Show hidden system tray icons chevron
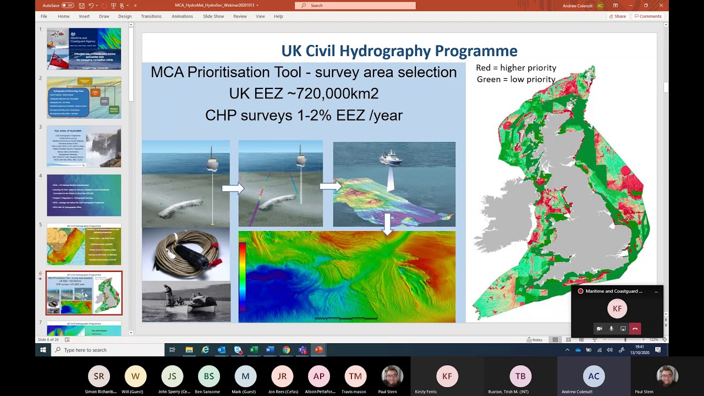The image size is (704, 396). point(568,350)
